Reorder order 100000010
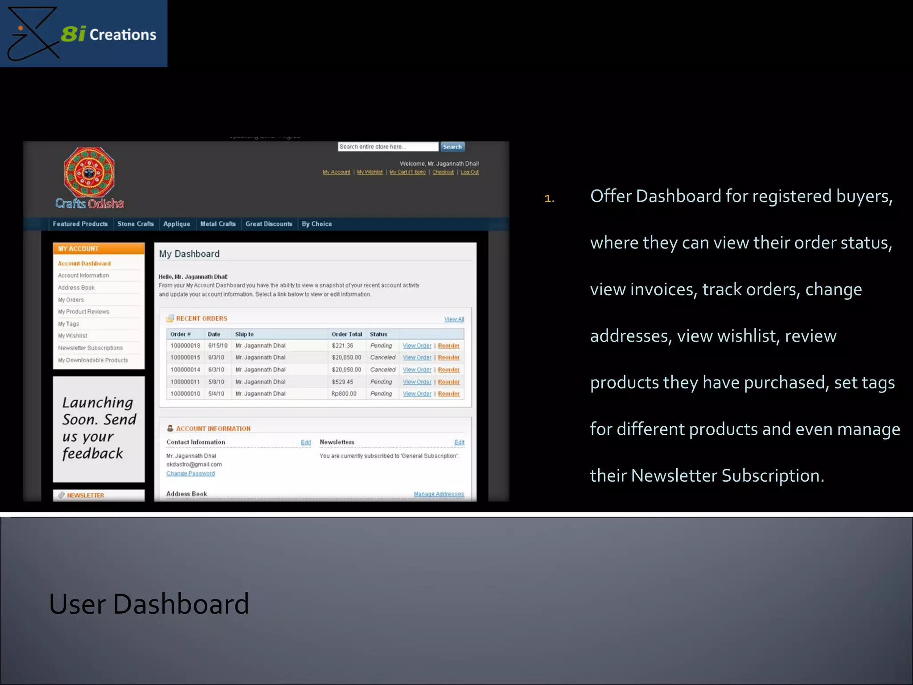 coord(448,394)
